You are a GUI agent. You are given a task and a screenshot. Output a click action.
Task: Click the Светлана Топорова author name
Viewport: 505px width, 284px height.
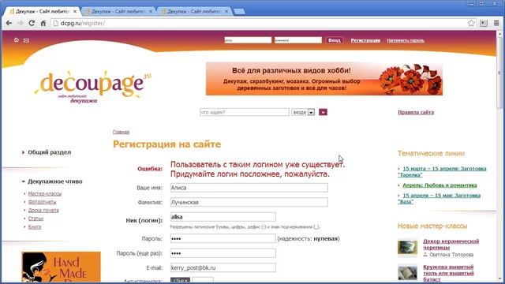coord(451,255)
